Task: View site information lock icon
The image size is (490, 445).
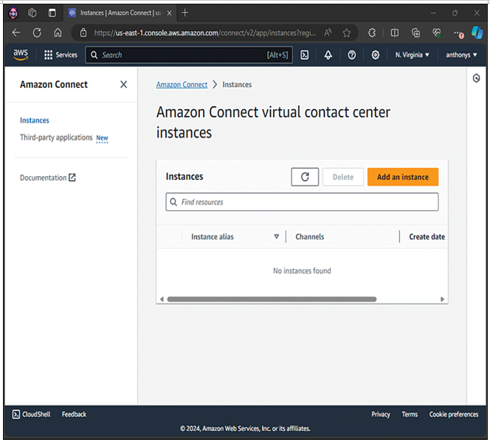Action: pos(83,32)
